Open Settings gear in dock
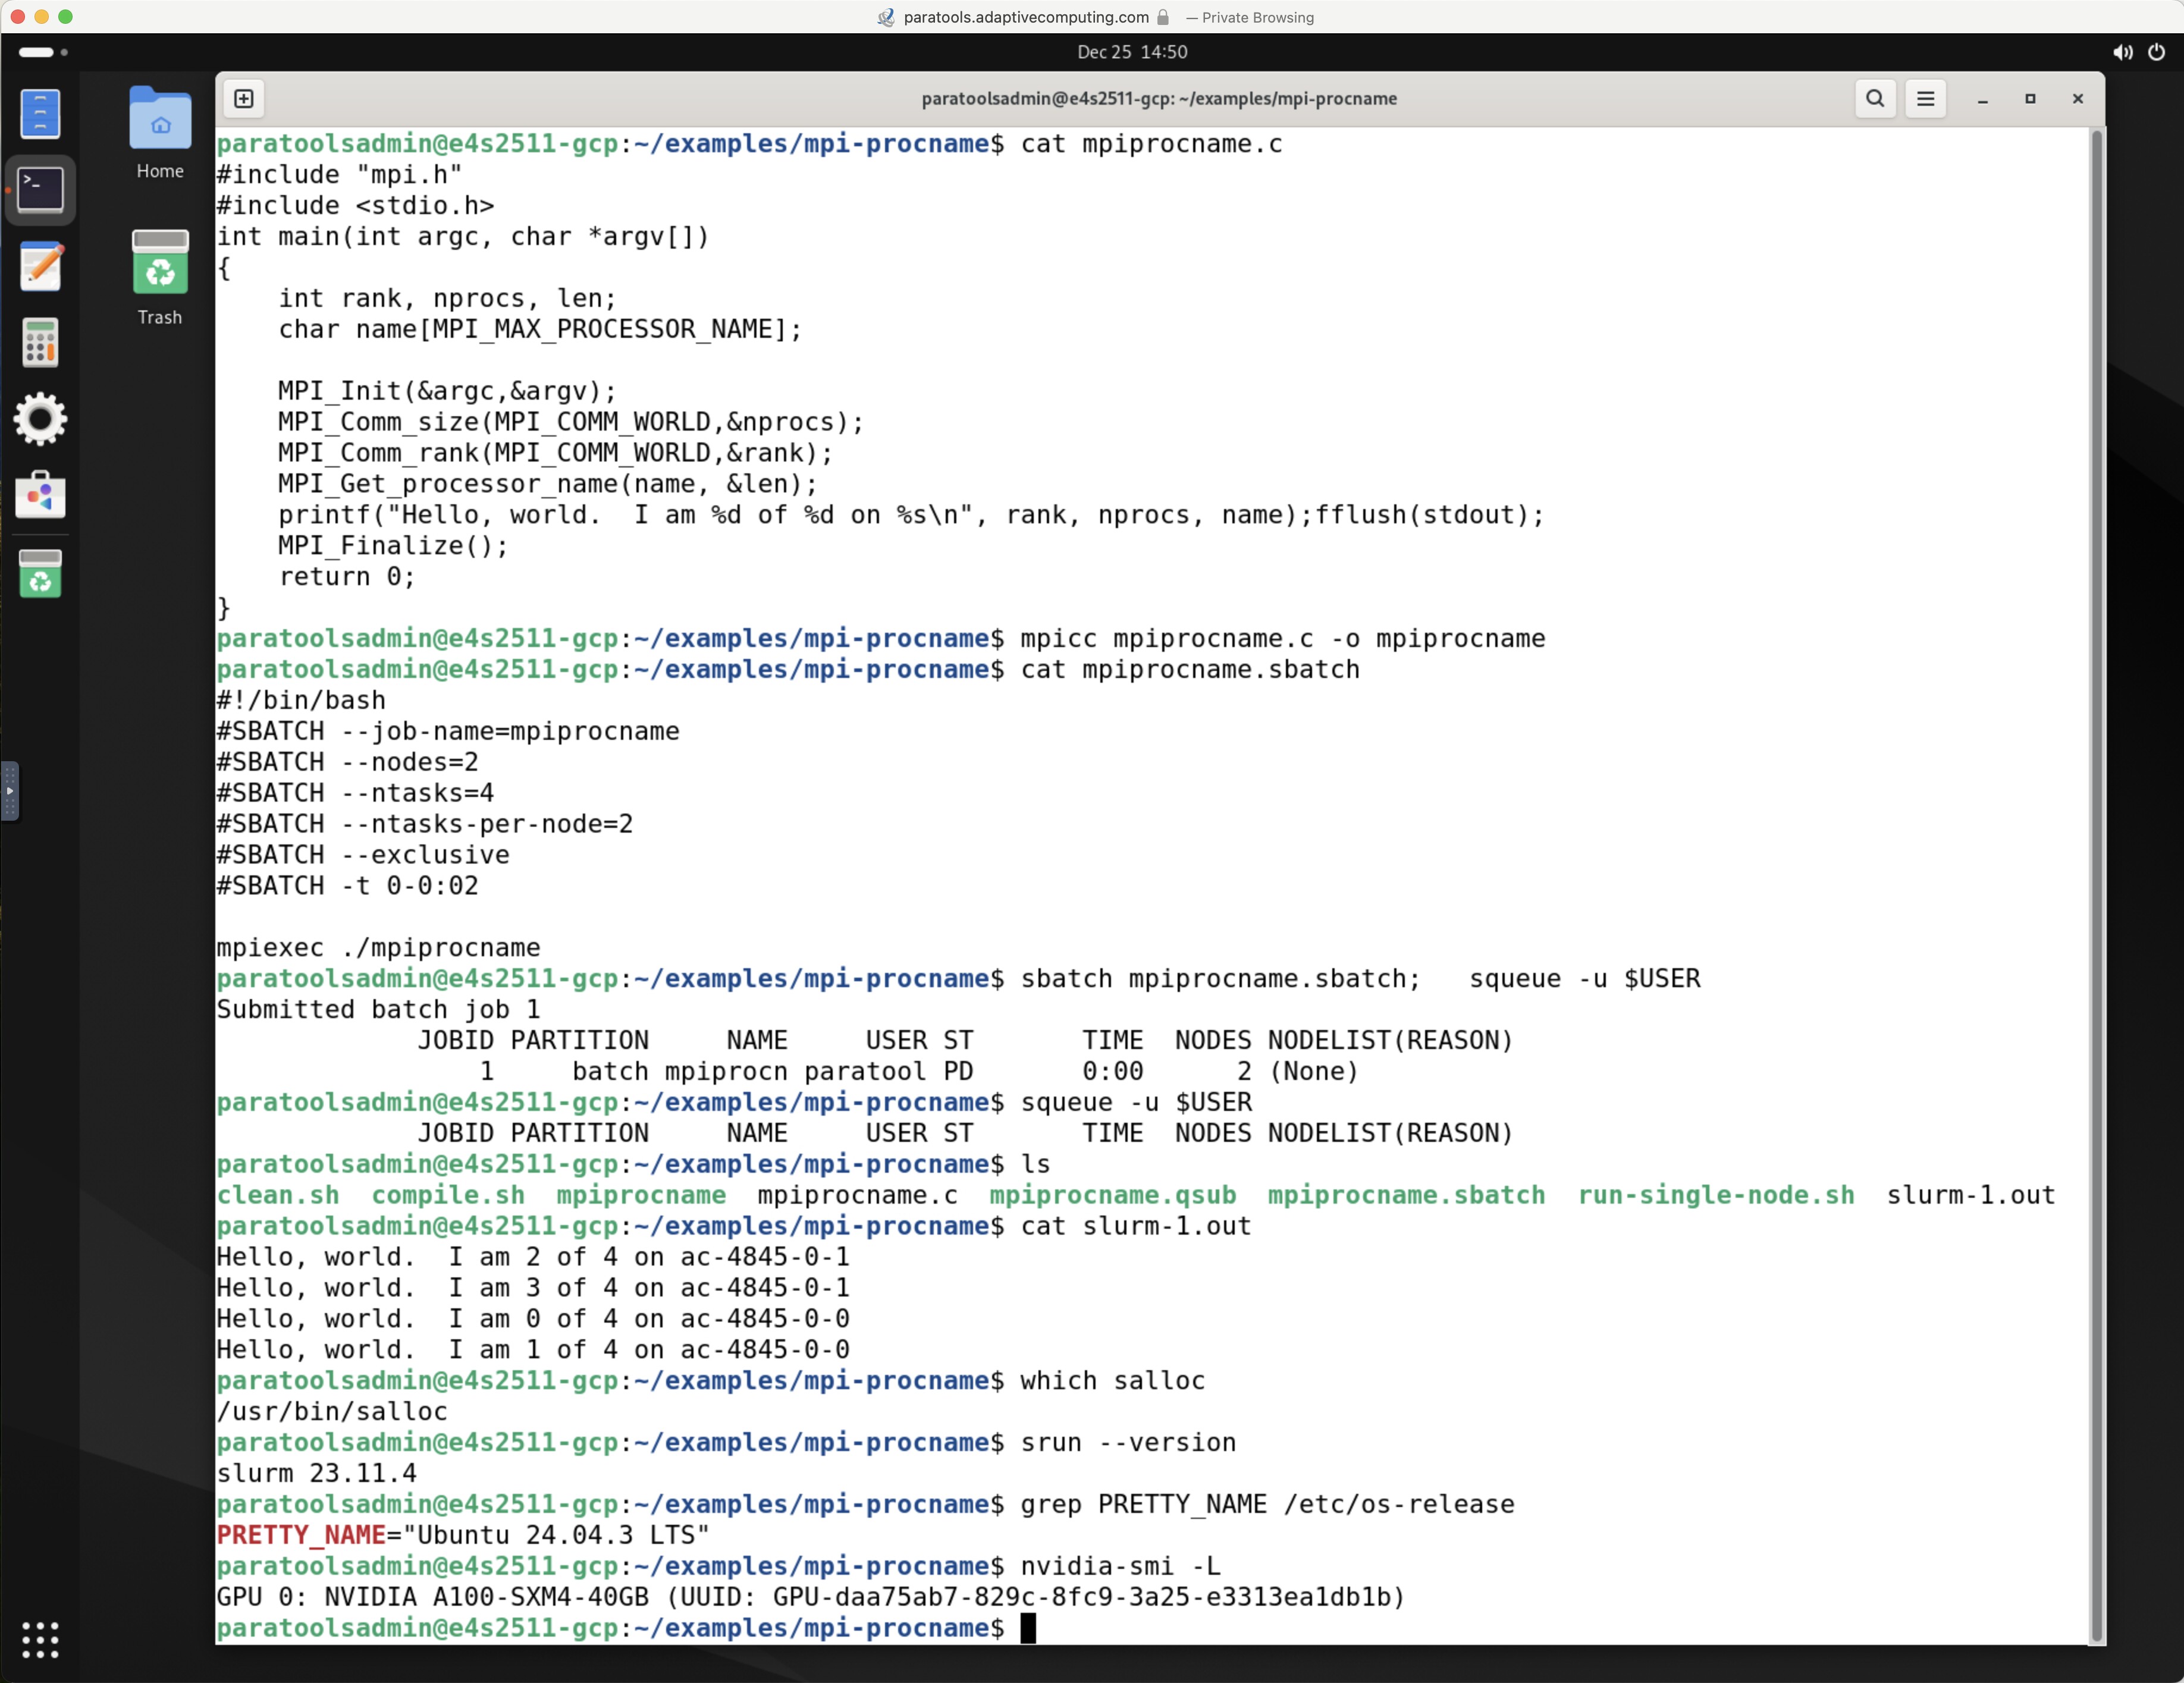 click(x=40, y=419)
